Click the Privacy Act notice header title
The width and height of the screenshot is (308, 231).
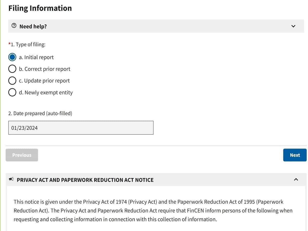click(x=85, y=180)
